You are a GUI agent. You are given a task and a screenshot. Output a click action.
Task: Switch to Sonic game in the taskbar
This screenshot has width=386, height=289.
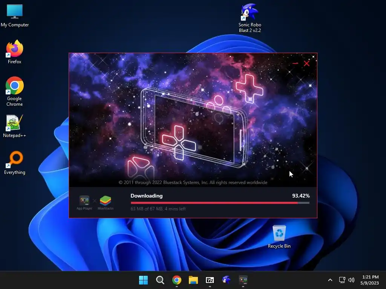pos(226,280)
